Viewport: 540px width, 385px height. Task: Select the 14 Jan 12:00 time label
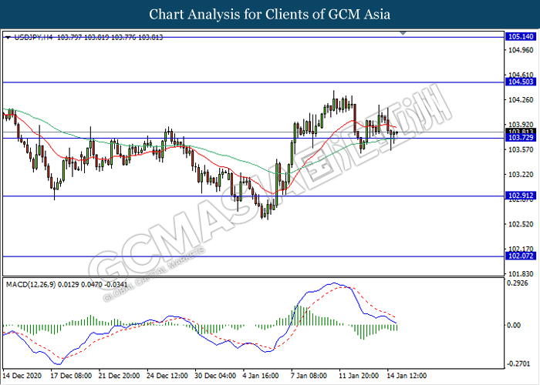pos(404,377)
